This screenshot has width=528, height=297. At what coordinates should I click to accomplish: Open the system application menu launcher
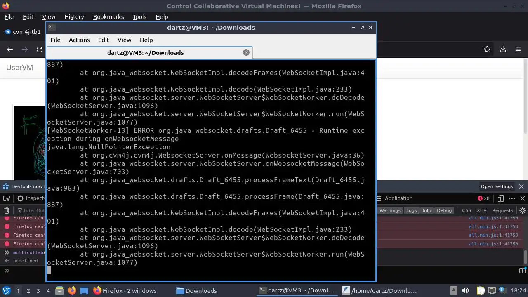tap(6, 290)
